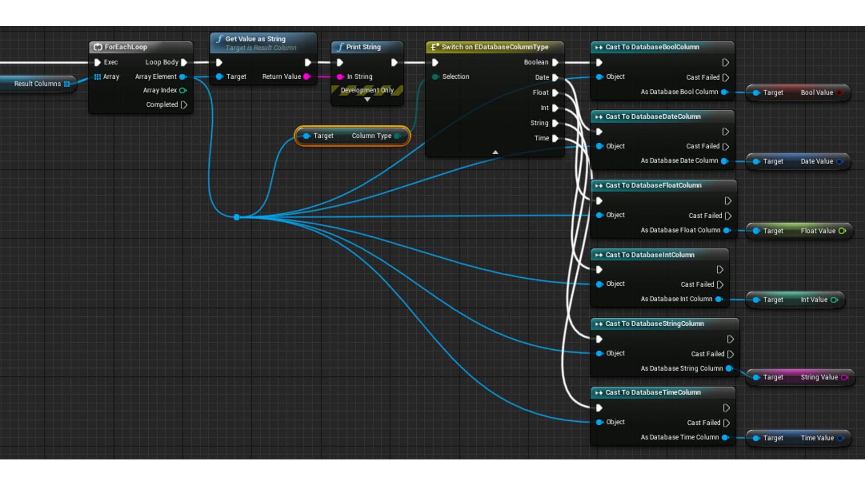This screenshot has width=865, height=486.
Task: Click the enum icon on Switch on EDatabaseColumnType
Action: (x=434, y=47)
